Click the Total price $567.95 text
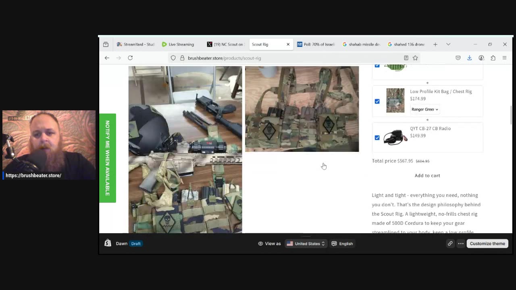The image size is (516, 290). tap(393, 161)
